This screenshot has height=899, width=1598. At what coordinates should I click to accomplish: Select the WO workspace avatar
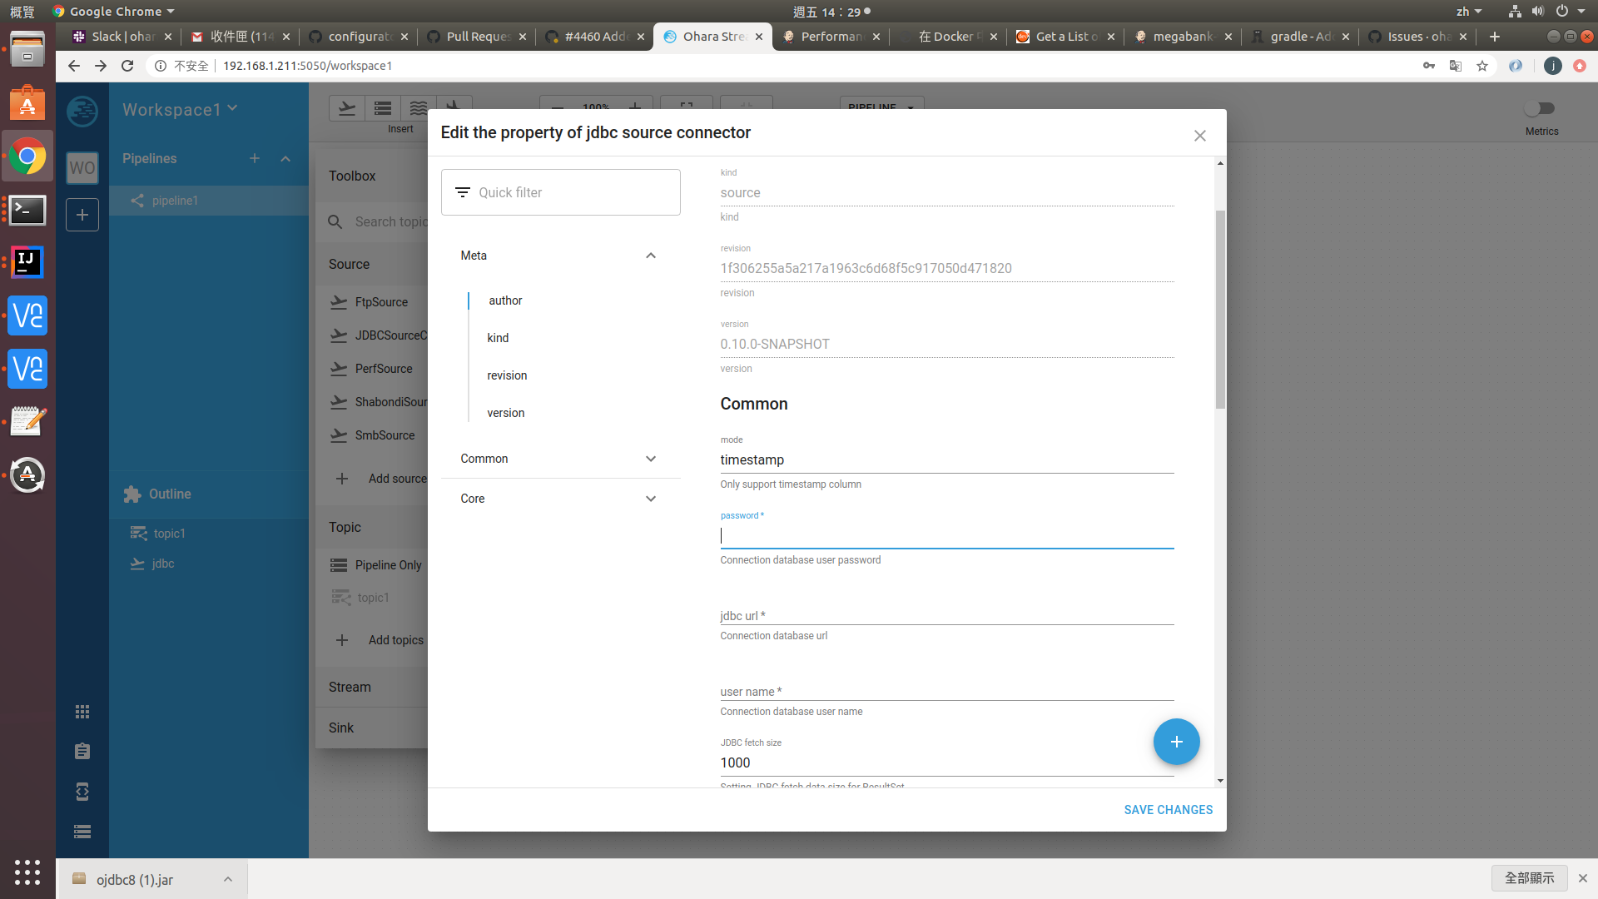point(82,167)
